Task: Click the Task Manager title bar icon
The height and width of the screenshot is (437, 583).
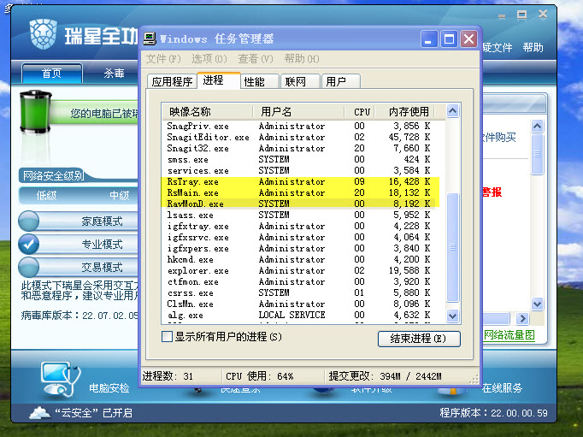Action: (x=150, y=38)
